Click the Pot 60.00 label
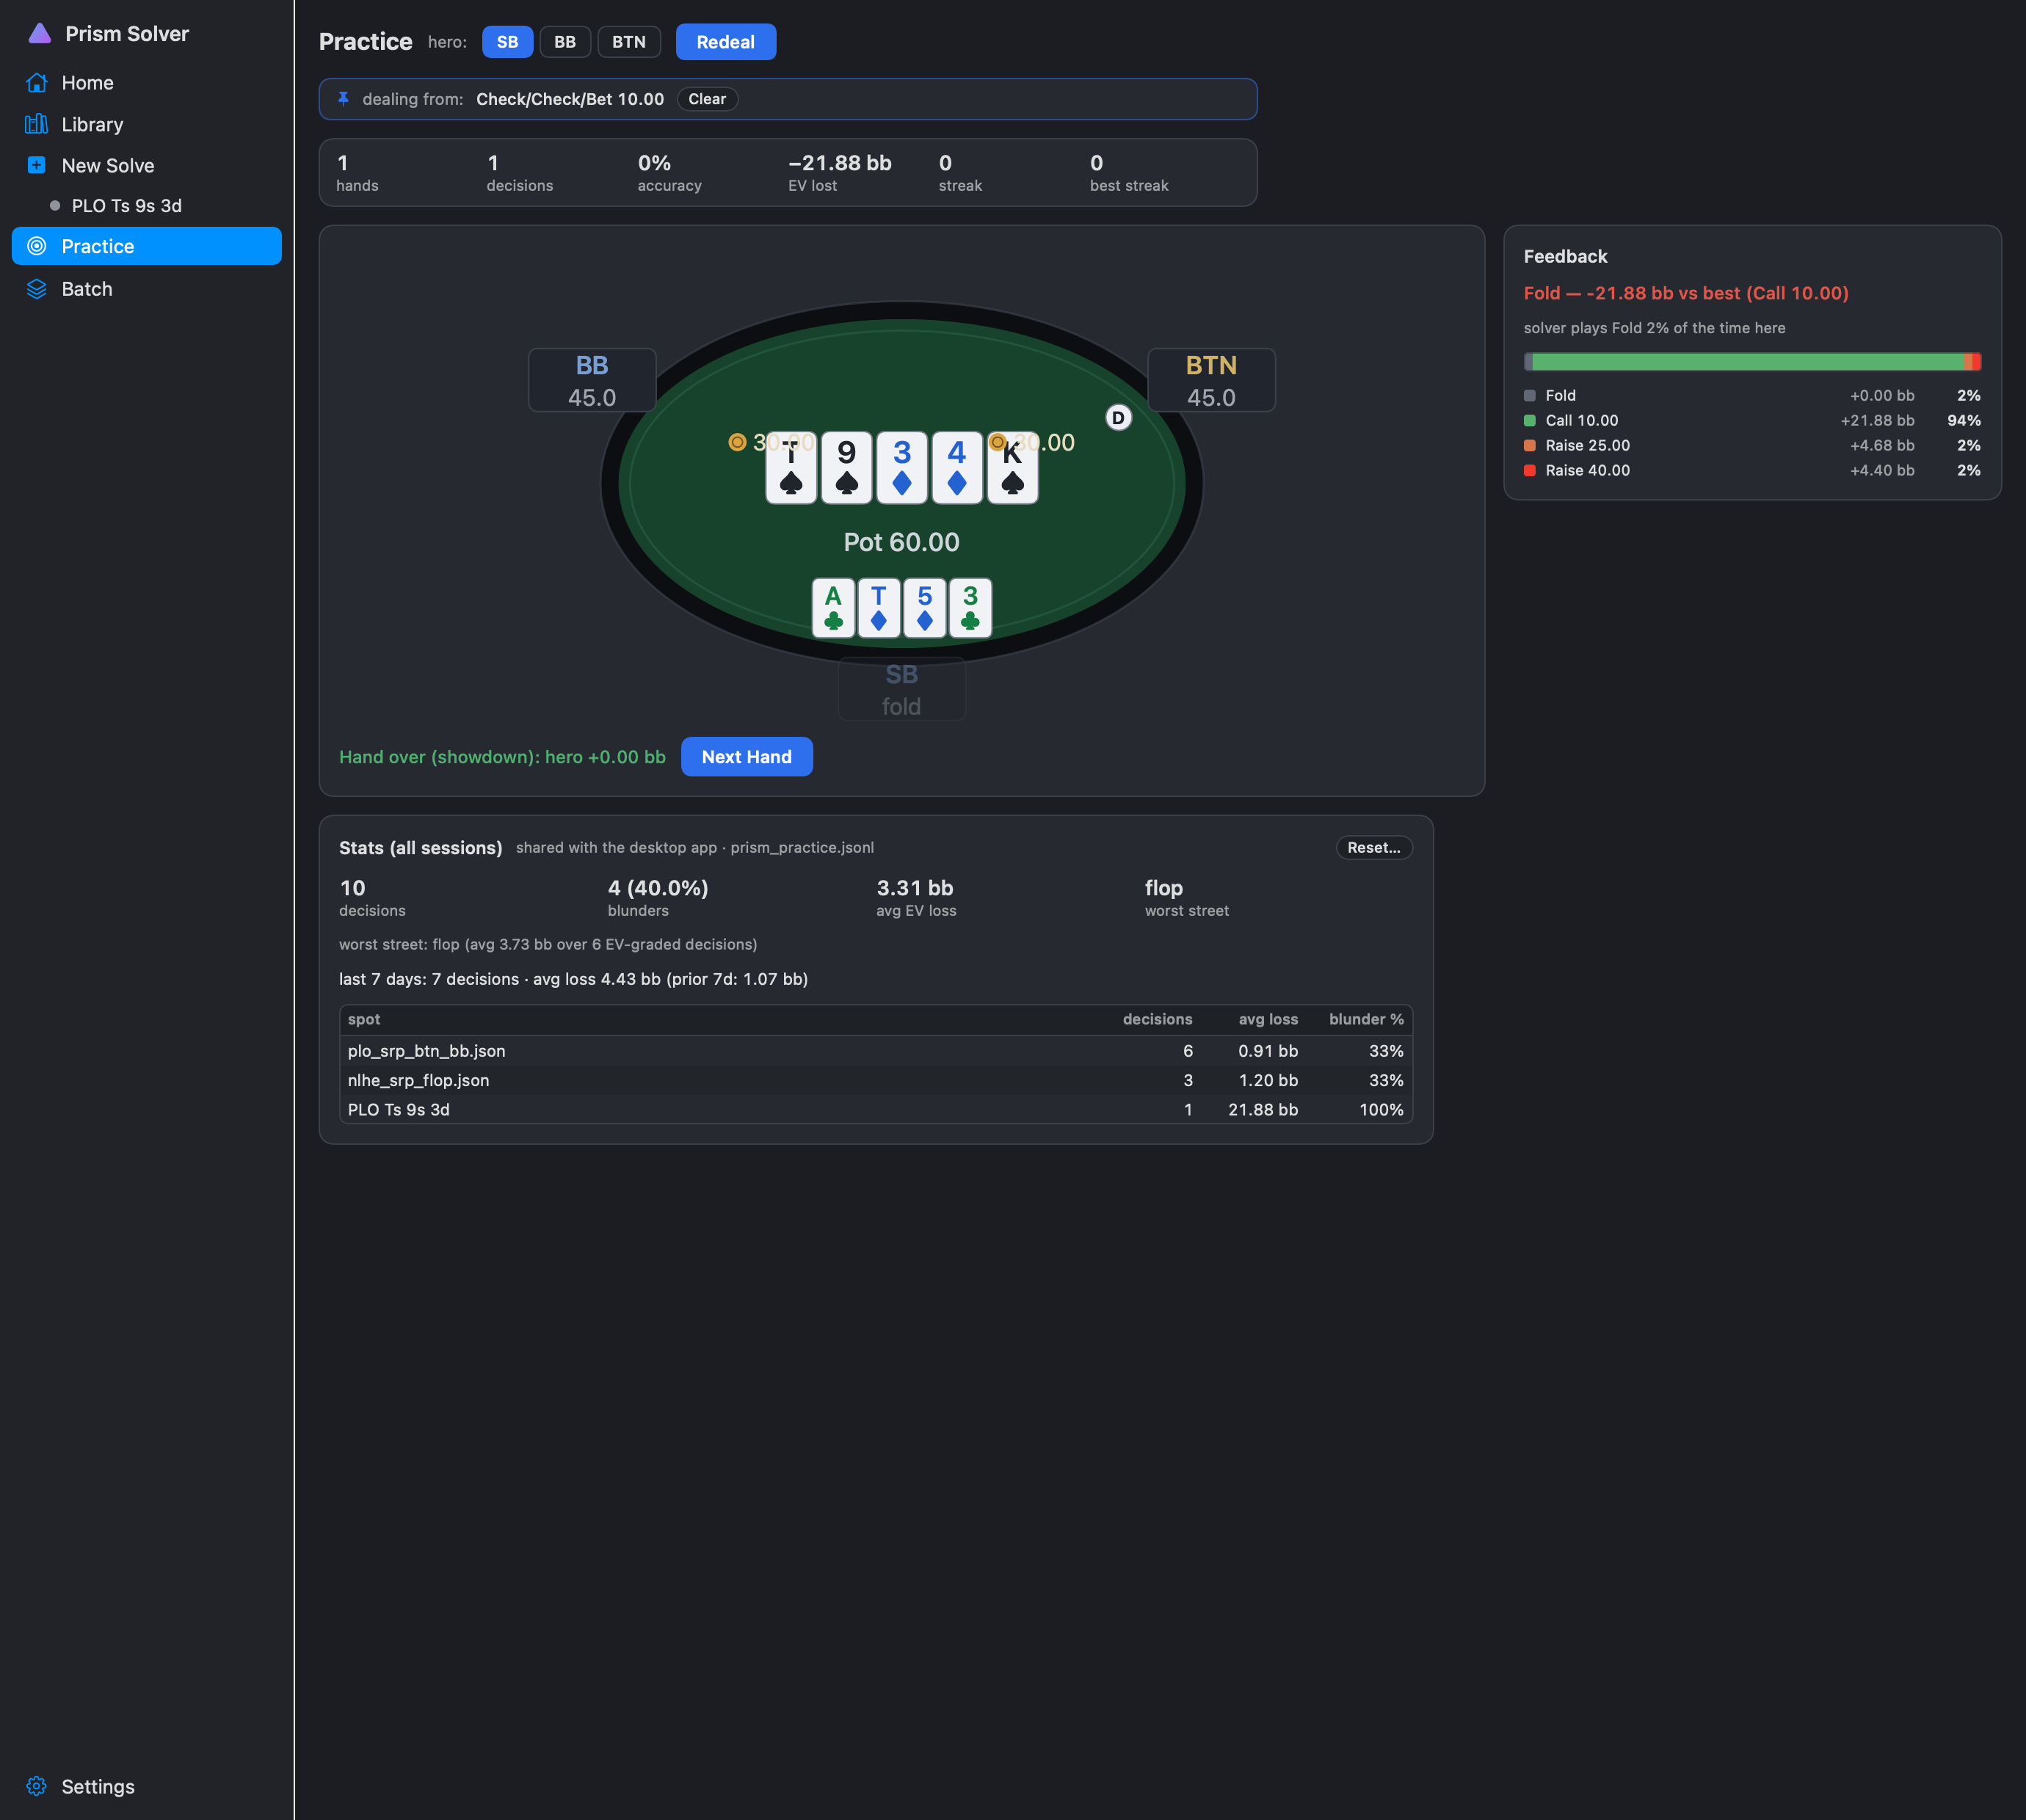 click(901, 542)
